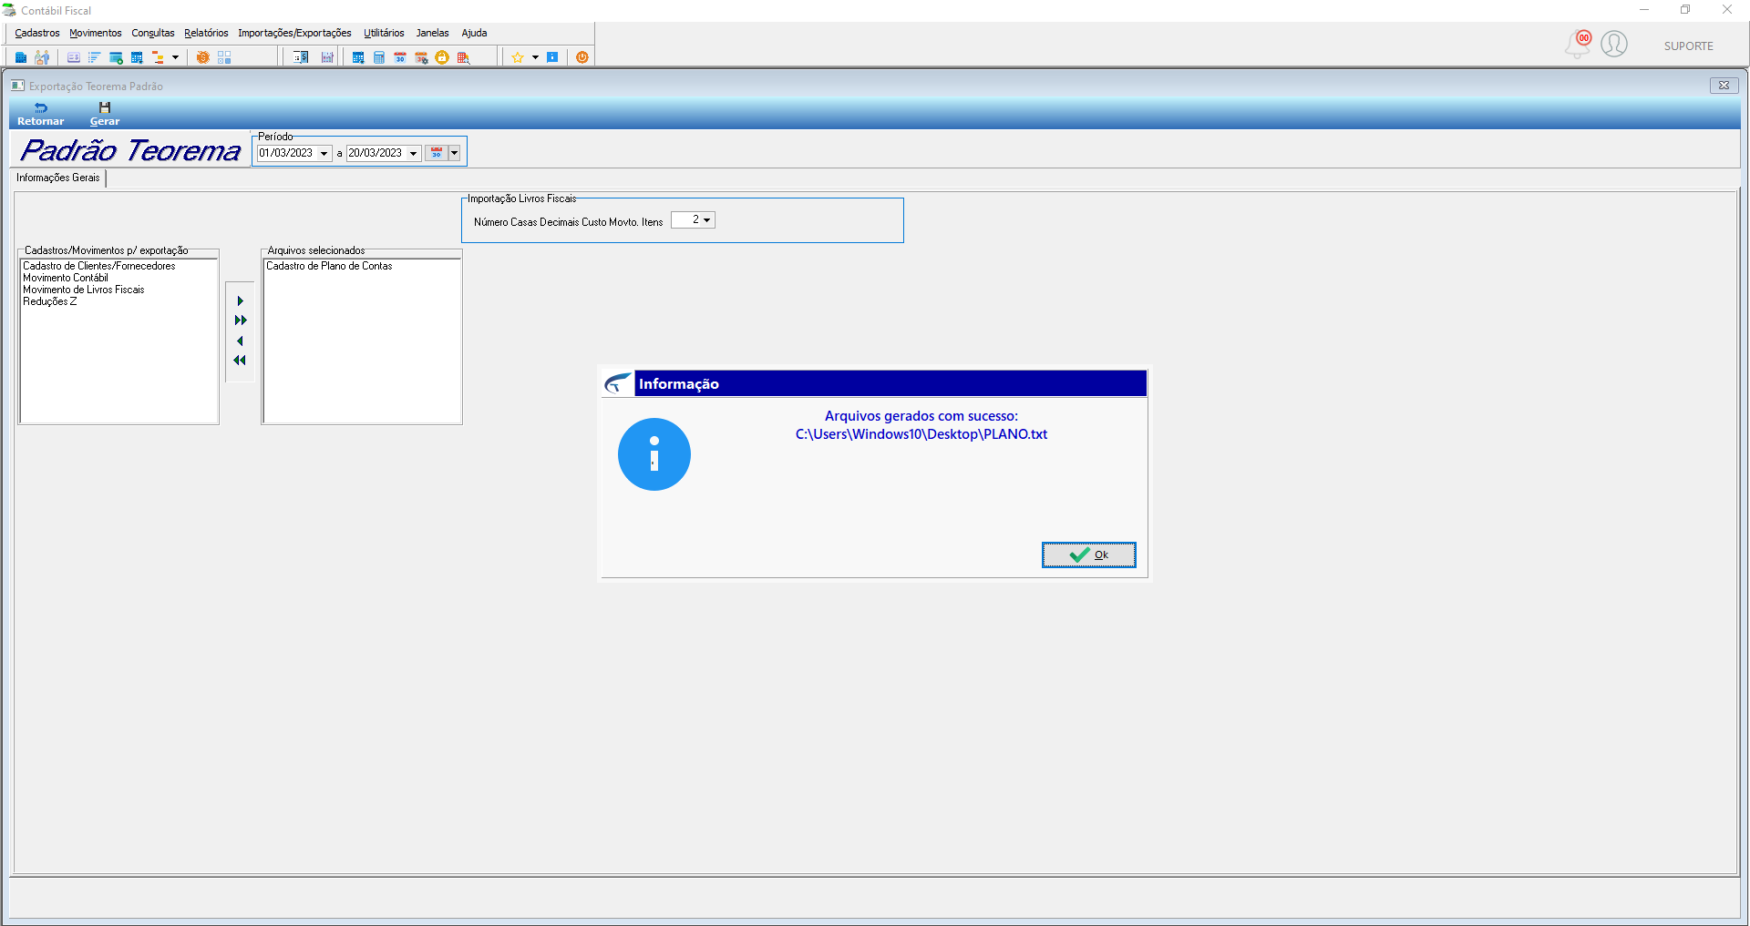Click the purple ID card toolbar icon
This screenshot has width=1750, height=926.
pyautogui.click(x=74, y=57)
